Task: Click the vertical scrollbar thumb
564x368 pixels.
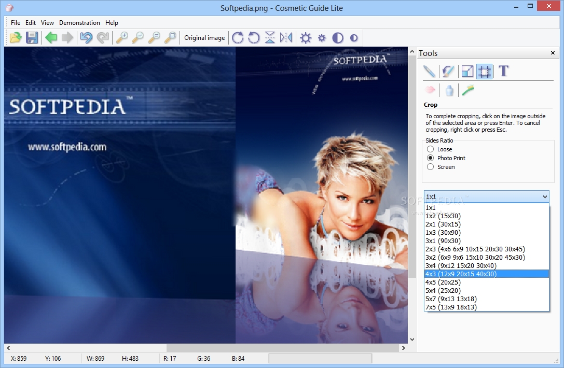Action: (x=412, y=167)
